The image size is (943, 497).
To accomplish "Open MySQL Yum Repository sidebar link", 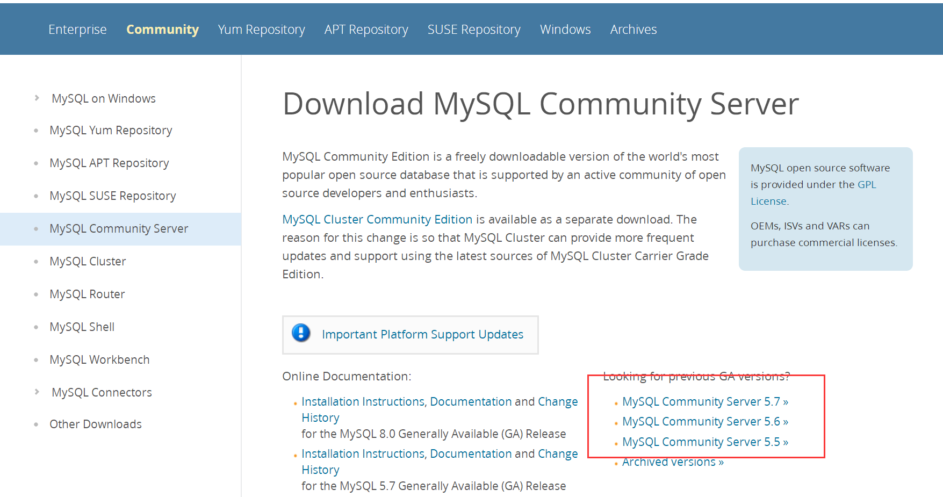I will pos(111,131).
